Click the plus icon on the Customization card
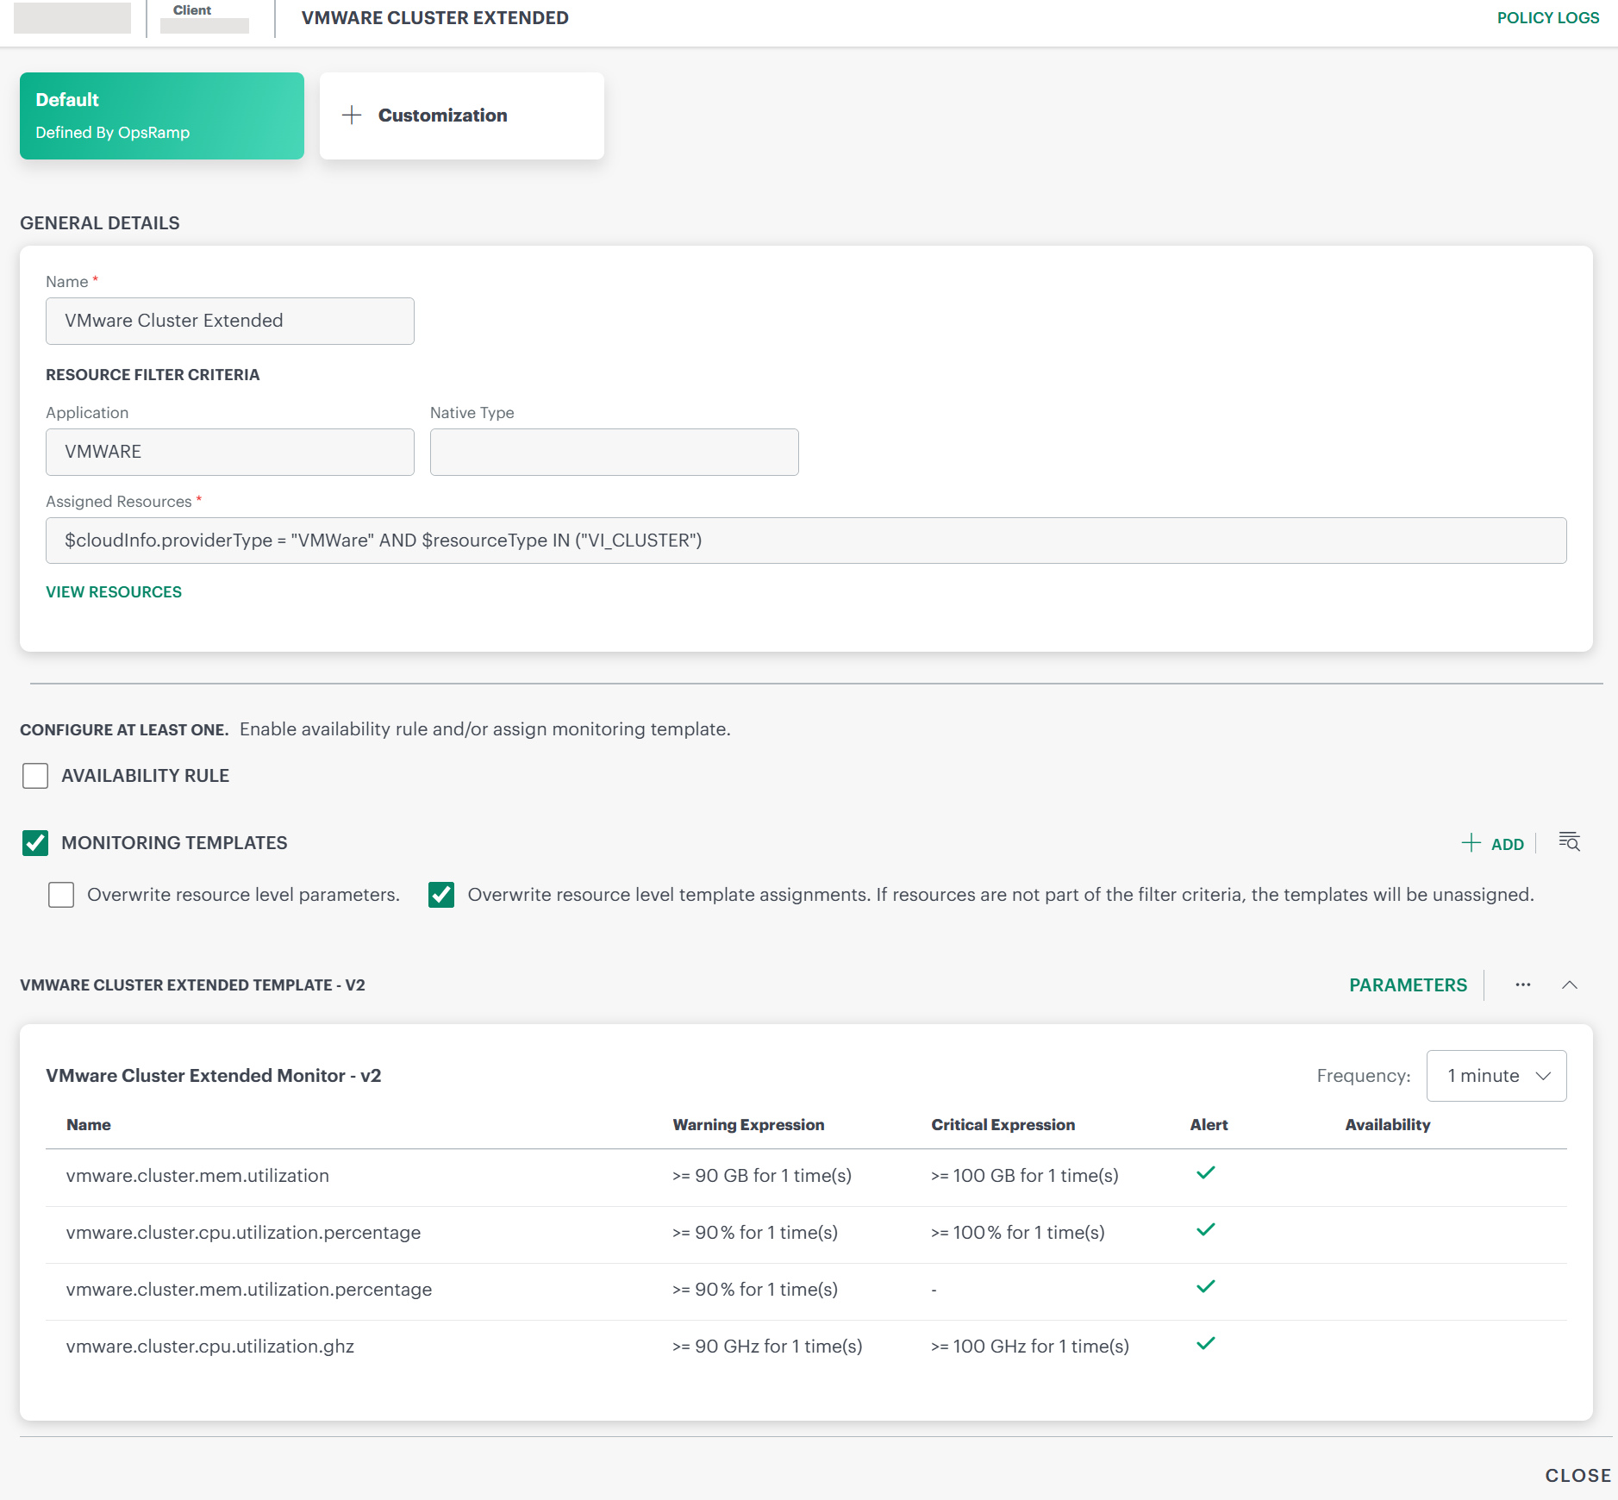This screenshot has width=1618, height=1500. click(353, 115)
